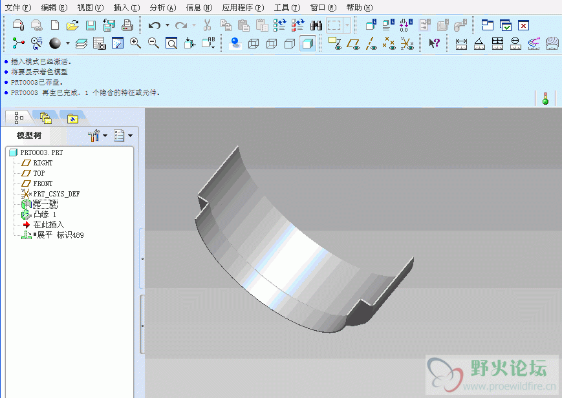This screenshot has height=398, width=562.
Task: Open the shading sphere dropdown arrow
Action: (x=68, y=43)
